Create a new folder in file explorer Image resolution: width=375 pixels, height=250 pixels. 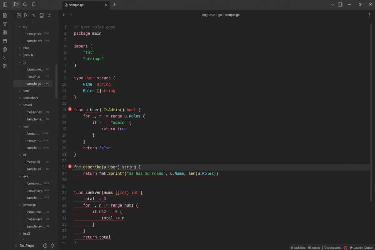tap(26, 15)
